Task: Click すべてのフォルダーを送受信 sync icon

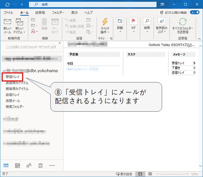Action: [x=183, y=22]
